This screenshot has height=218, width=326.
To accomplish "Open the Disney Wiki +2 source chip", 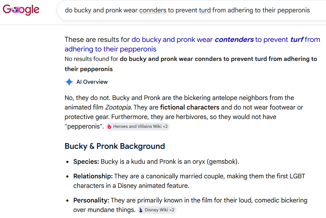I will [157, 210].
